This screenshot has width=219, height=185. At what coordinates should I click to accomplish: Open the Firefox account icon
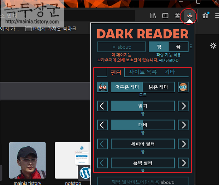tap(177, 16)
